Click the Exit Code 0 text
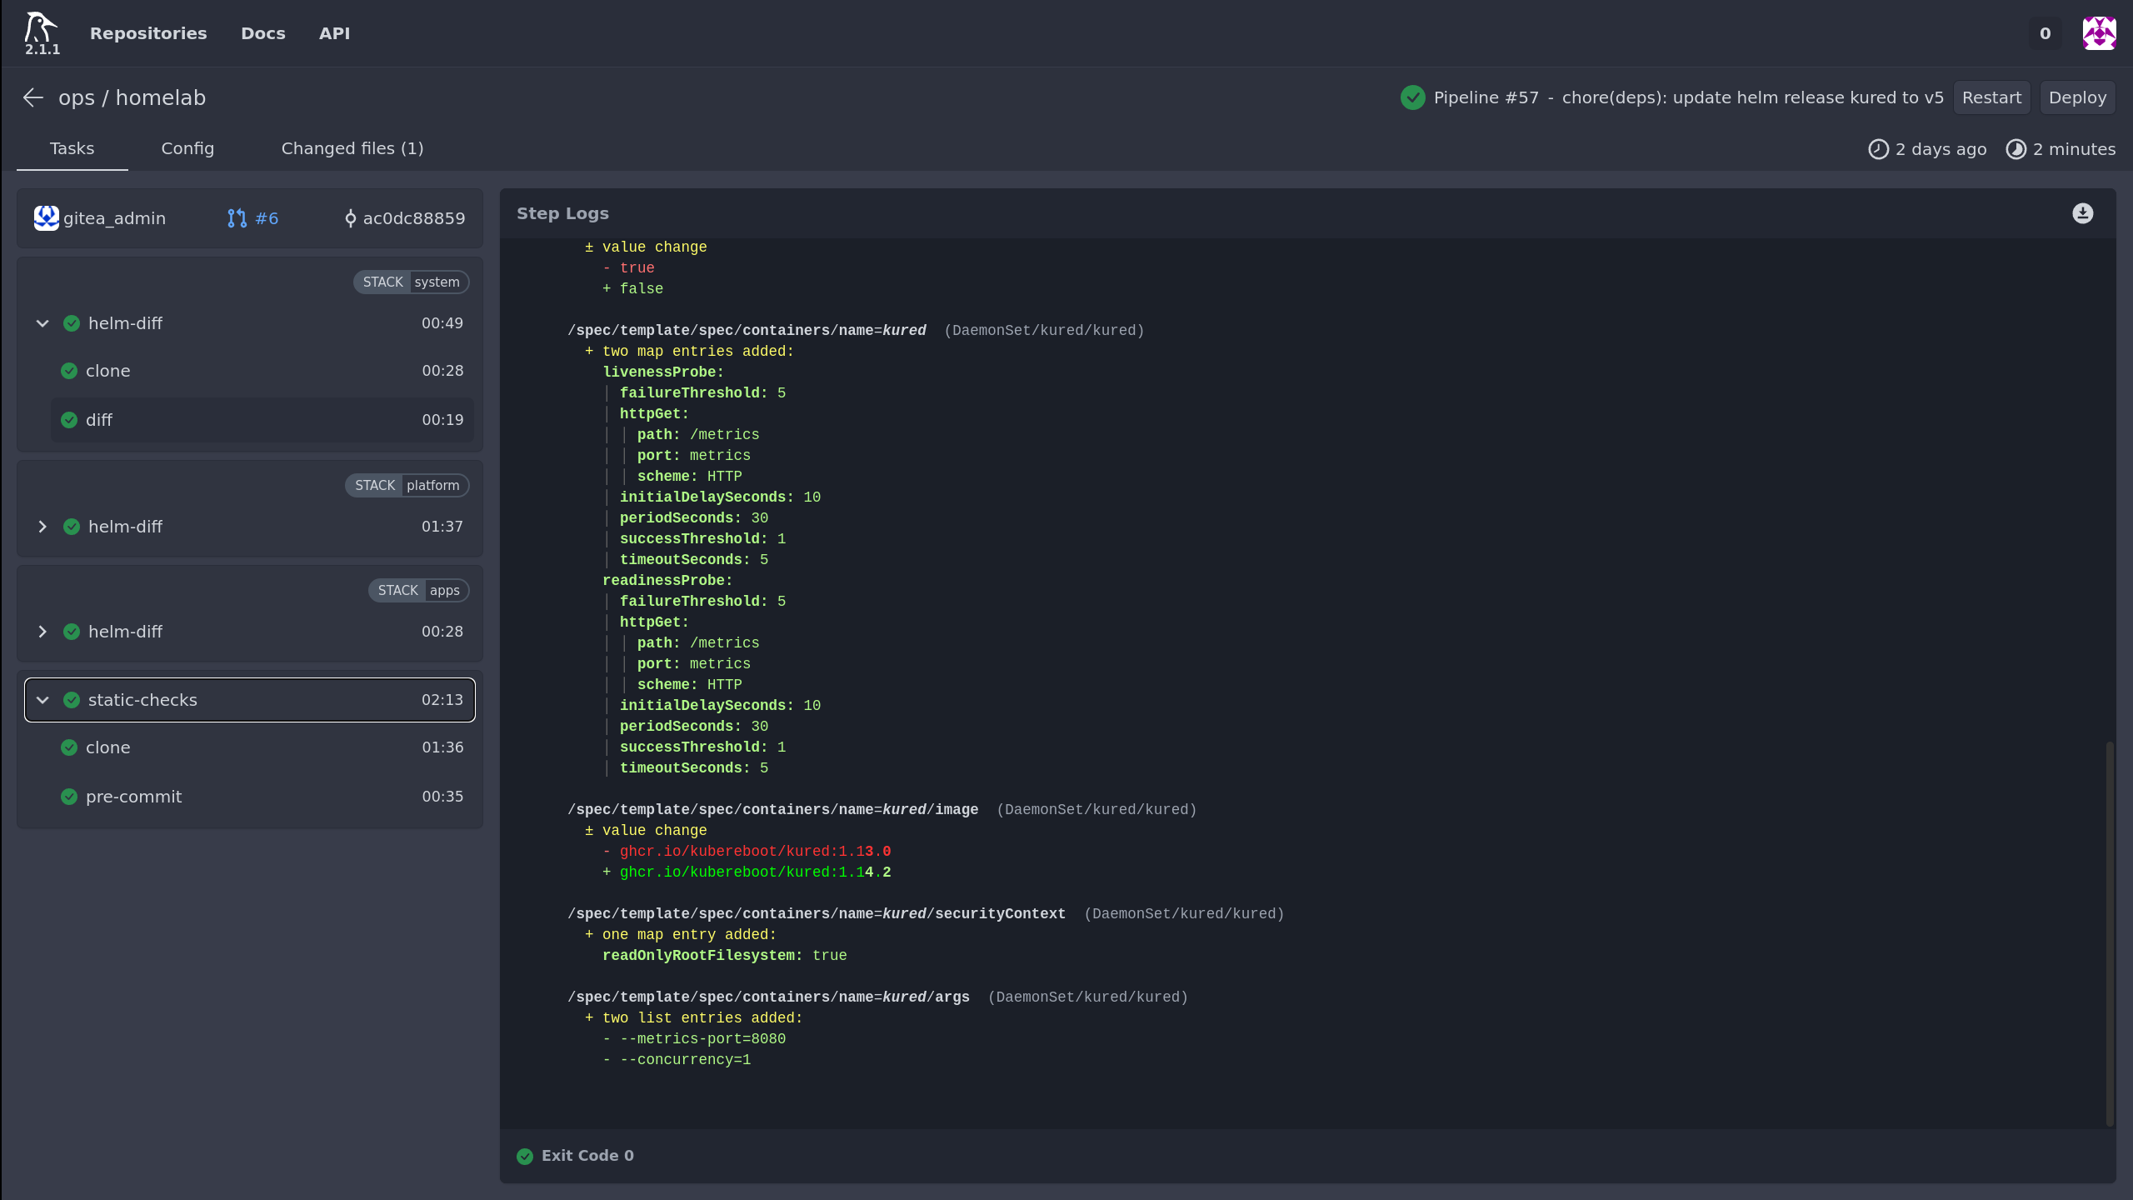This screenshot has height=1200, width=2133. [x=587, y=1156]
